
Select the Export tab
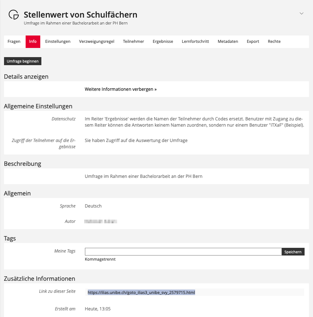[253, 41]
